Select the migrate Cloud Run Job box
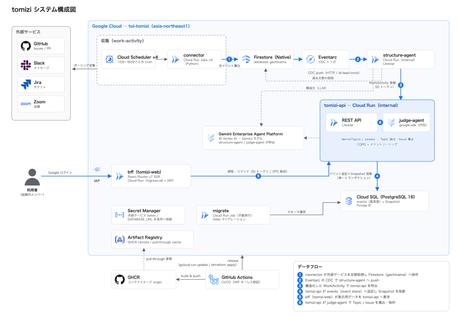Image resolution: width=458 pixels, height=317 pixels. tap(233, 215)
